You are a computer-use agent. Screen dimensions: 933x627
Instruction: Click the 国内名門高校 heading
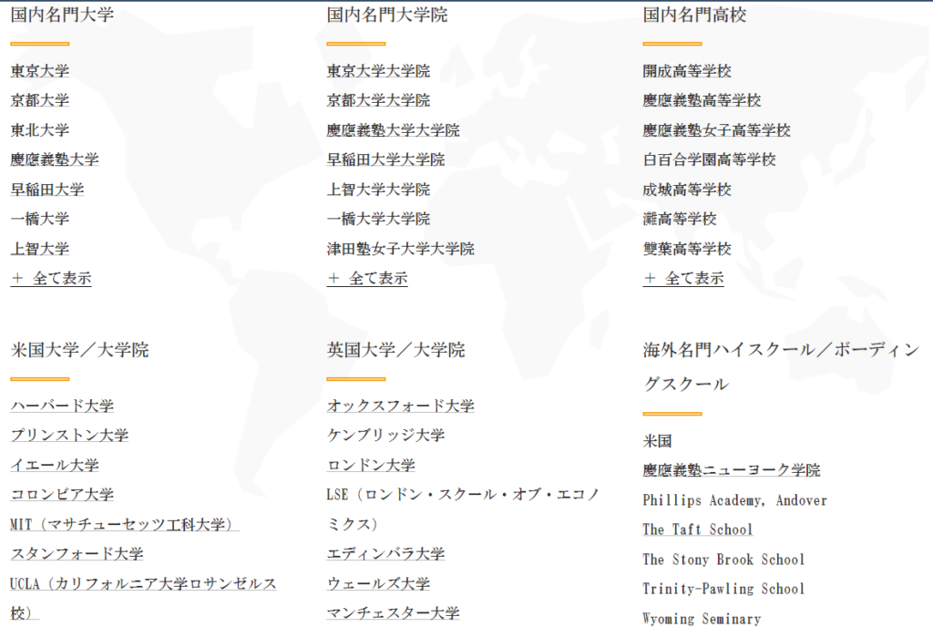(694, 15)
